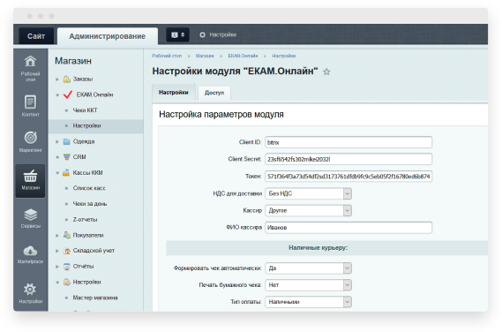The width and height of the screenshot is (502, 332).
Task: Open Чеки ККТ in the tree
Action: [85, 110]
